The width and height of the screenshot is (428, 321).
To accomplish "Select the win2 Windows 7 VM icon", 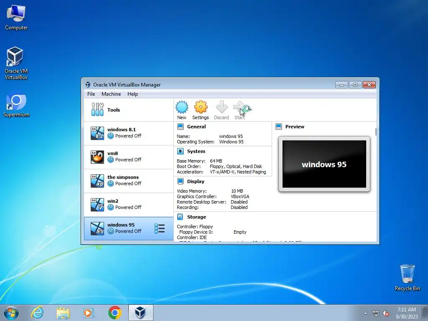I will coord(97,204).
